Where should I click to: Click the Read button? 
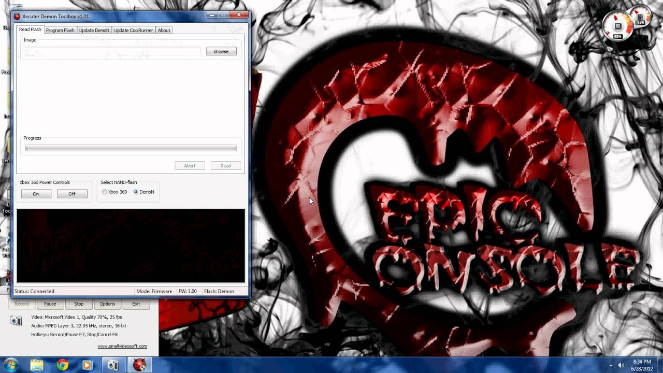point(226,166)
